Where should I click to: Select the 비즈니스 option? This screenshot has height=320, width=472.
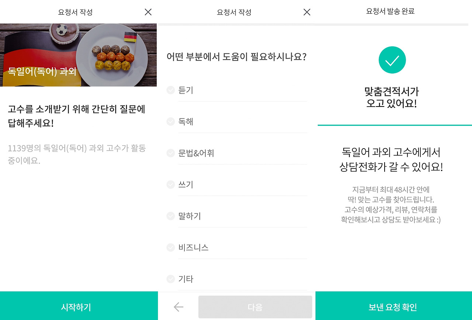pos(170,247)
